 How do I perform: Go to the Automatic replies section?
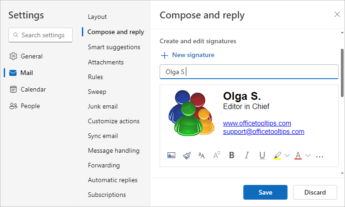pyautogui.click(x=113, y=180)
